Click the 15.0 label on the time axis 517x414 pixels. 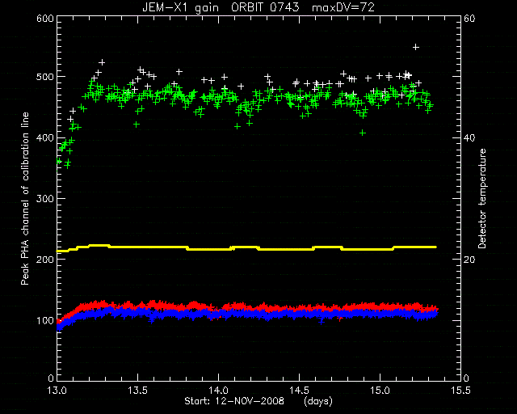(x=380, y=391)
